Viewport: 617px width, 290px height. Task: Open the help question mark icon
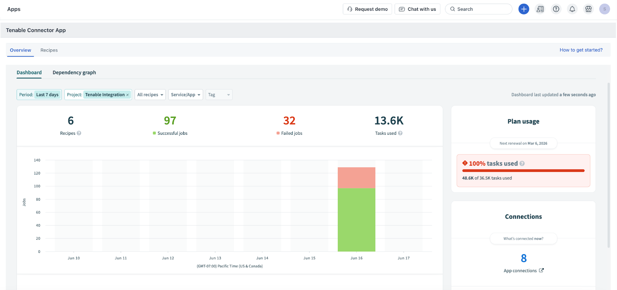(556, 9)
